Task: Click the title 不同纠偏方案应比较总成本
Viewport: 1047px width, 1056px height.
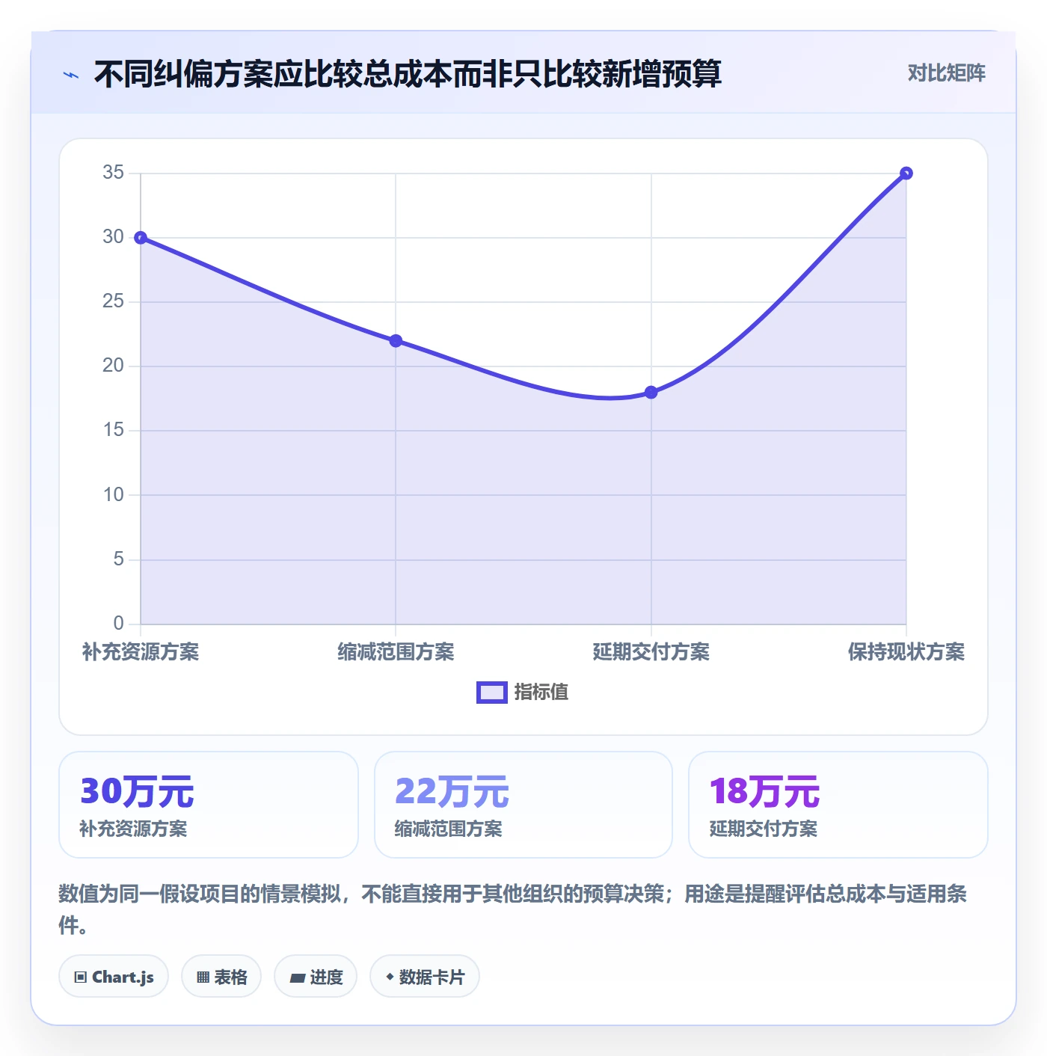Action: coord(408,74)
